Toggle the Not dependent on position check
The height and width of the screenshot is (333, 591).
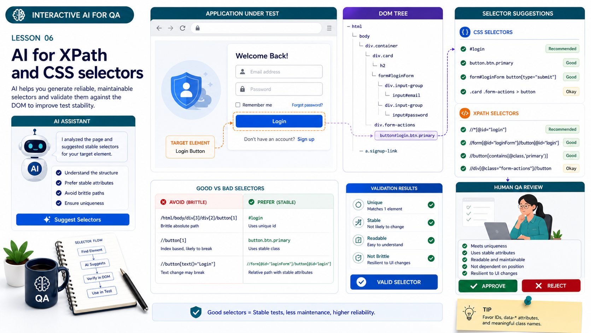click(465, 266)
